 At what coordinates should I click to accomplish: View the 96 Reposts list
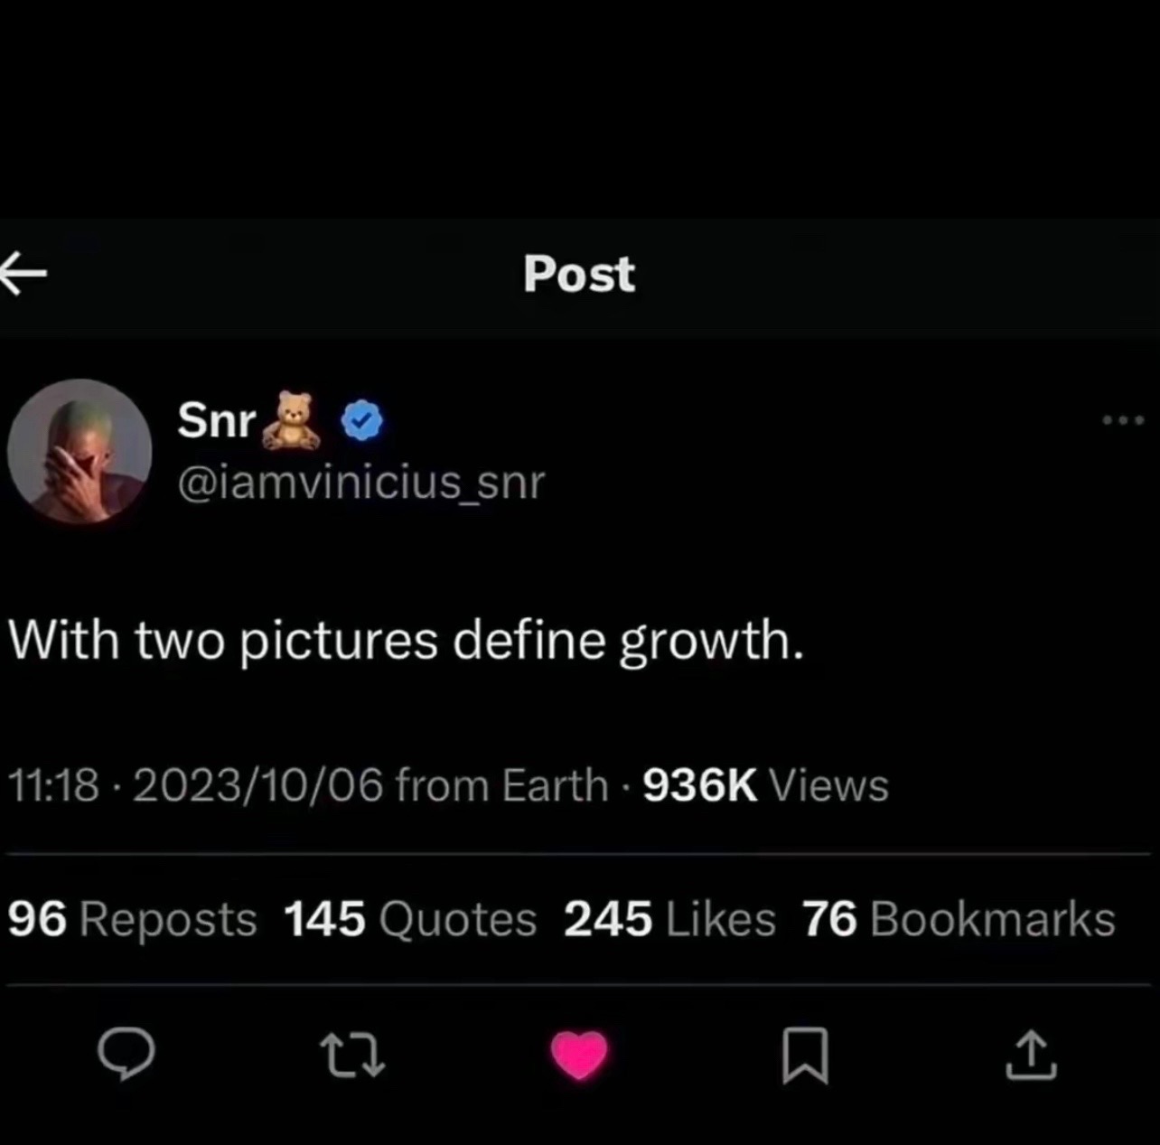click(x=133, y=919)
